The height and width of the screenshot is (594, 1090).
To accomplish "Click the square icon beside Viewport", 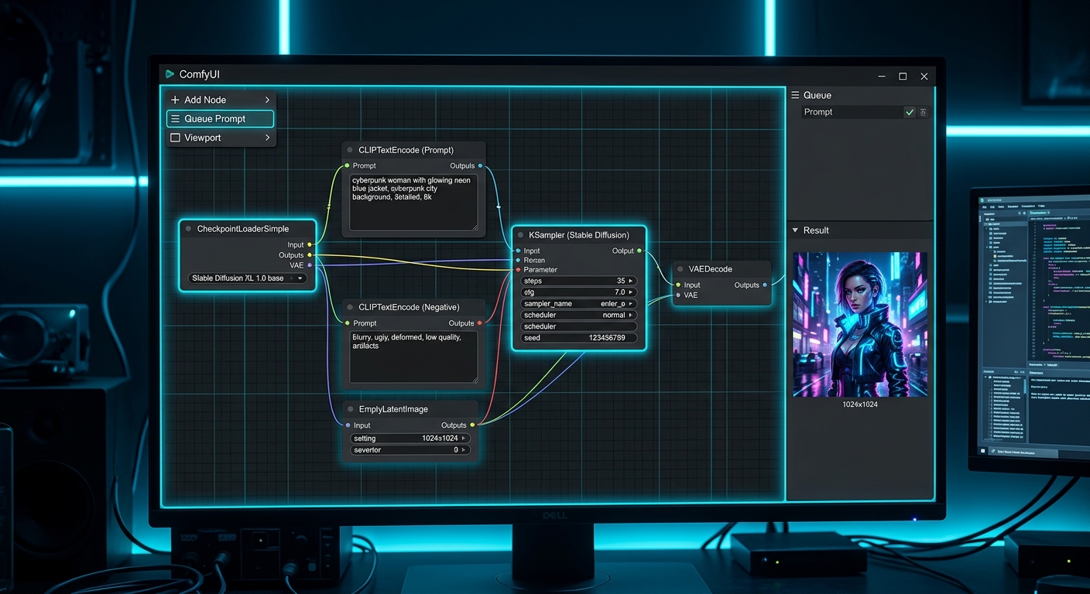I will (175, 138).
